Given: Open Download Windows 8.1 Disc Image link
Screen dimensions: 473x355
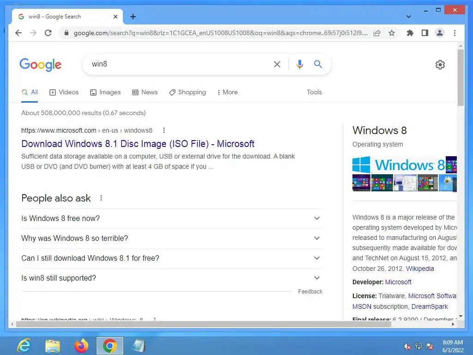Looking at the screenshot, I should click(x=138, y=144).
